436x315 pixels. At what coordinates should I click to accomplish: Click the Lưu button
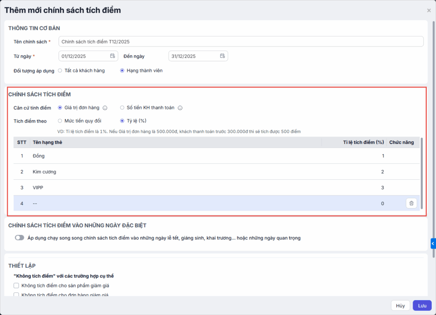pyautogui.click(x=422, y=306)
